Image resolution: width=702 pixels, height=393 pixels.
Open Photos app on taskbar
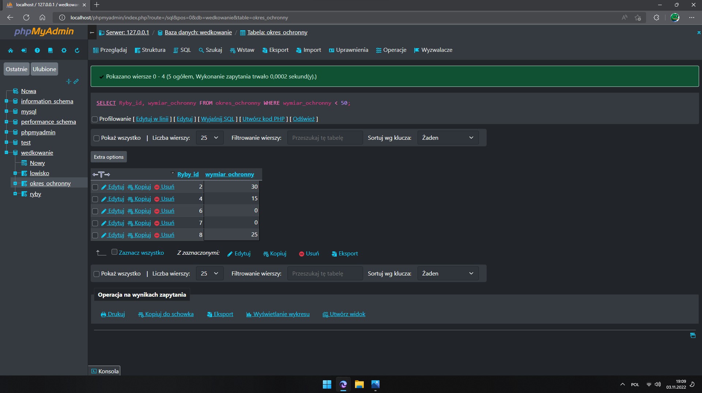pyautogui.click(x=375, y=384)
